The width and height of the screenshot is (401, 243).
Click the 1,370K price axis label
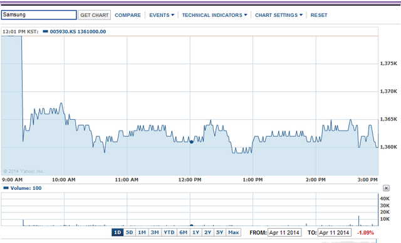point(388,91)
